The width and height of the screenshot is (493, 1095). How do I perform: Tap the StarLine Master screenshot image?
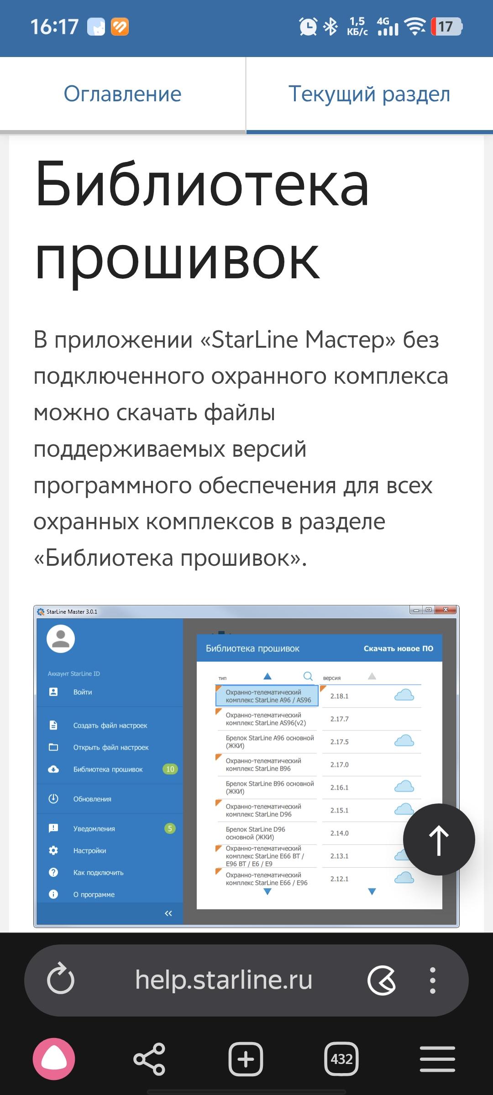tap(246, 766)
